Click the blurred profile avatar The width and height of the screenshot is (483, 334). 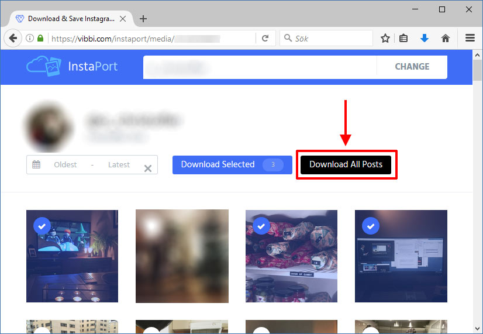click(x=49, y=126)
